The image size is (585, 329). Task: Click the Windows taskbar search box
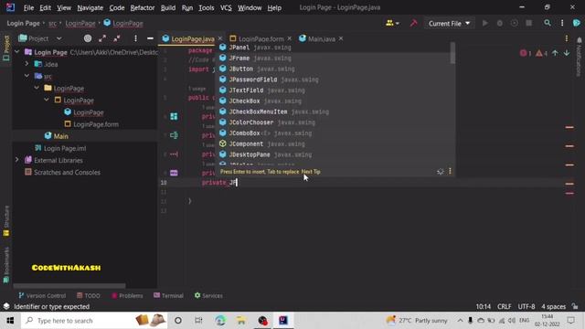pos(95,321)
